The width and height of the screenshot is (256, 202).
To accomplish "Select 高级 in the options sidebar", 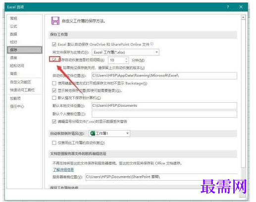I will [x=13, y=73].
